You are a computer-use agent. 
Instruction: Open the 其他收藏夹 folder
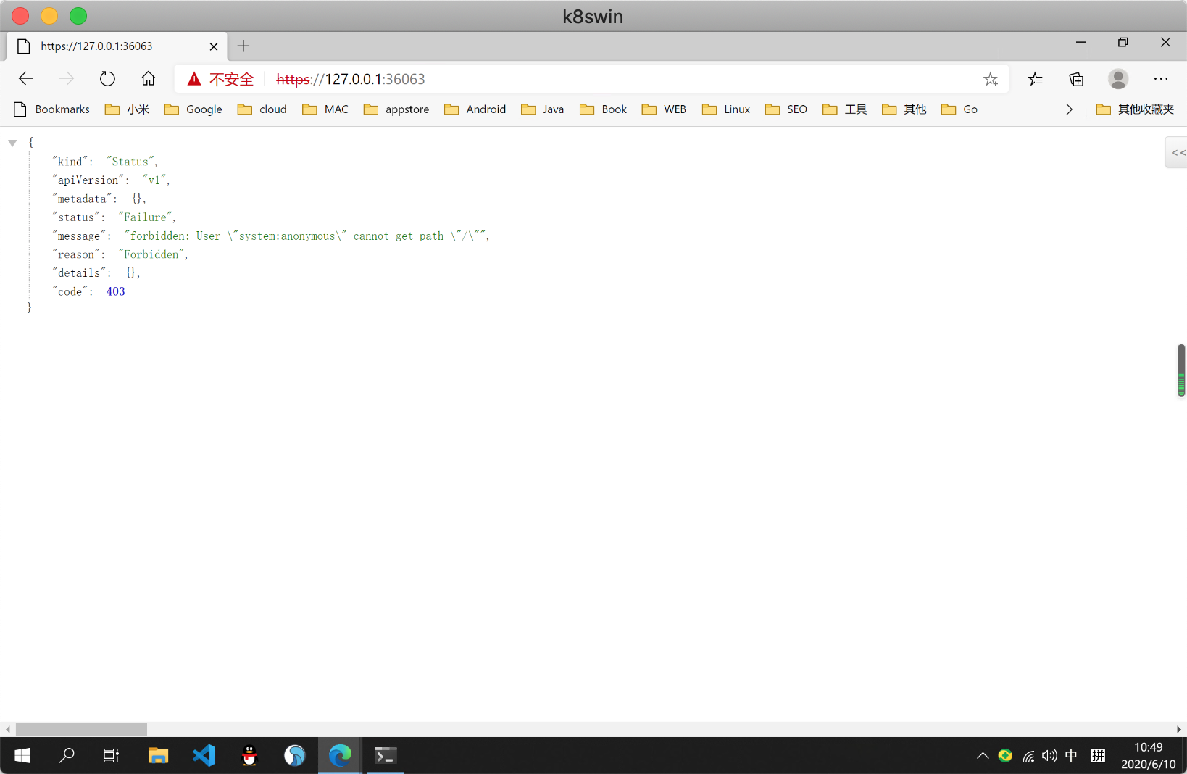click(1136, 109)
